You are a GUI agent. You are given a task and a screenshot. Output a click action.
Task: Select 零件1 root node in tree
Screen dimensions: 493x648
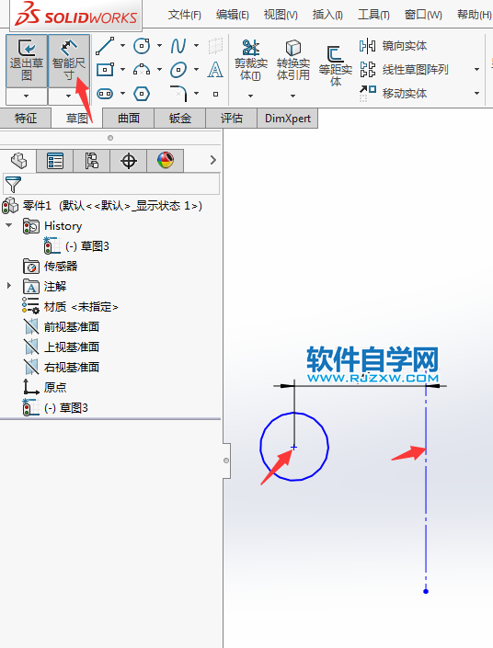(x=102, y=205)
